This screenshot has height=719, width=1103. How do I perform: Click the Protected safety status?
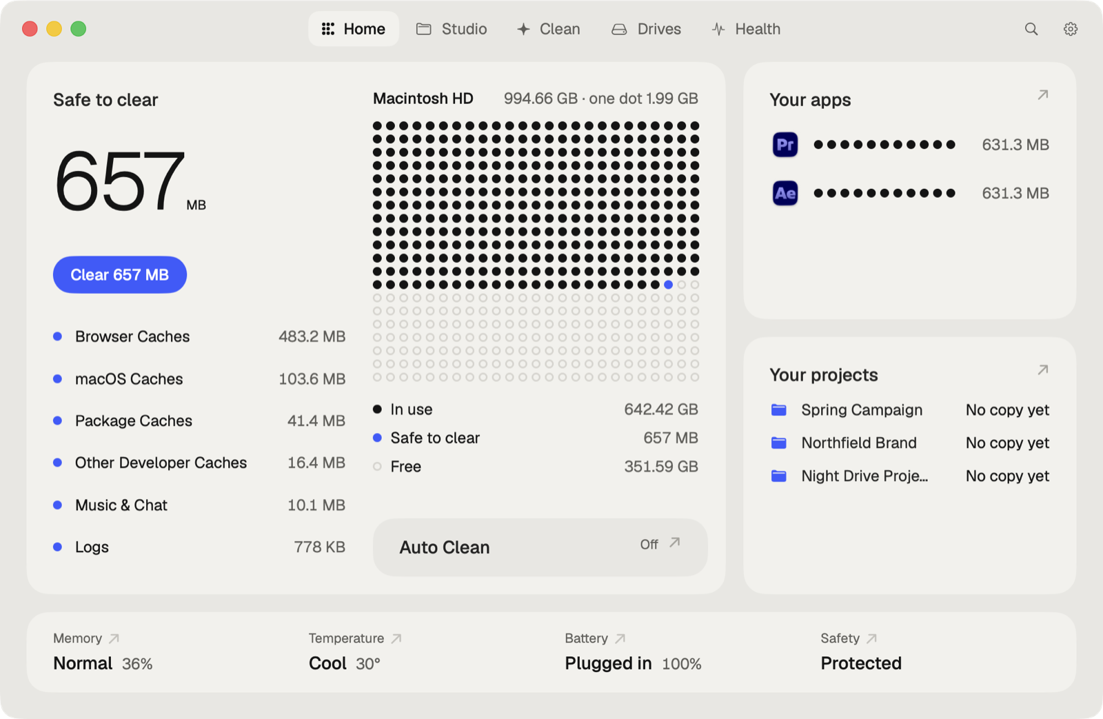click(861, 663)
